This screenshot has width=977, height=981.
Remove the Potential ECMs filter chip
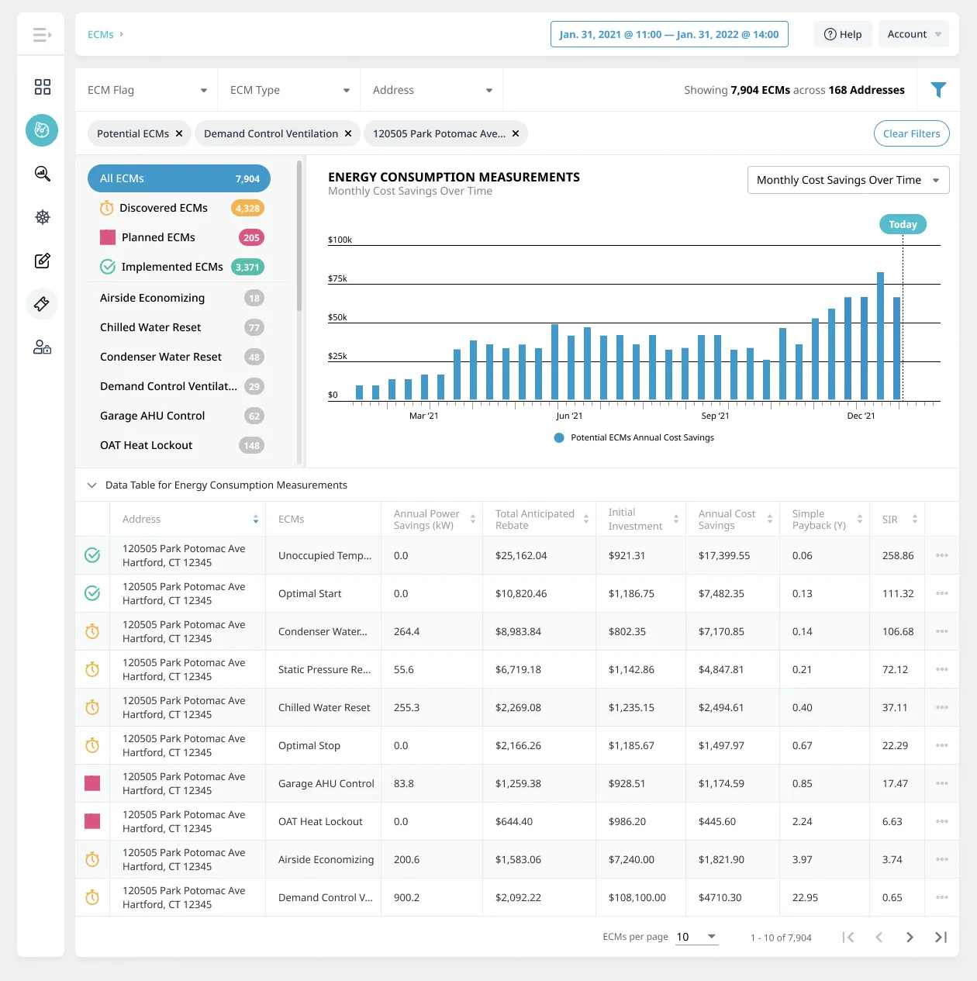pos(179,133)
